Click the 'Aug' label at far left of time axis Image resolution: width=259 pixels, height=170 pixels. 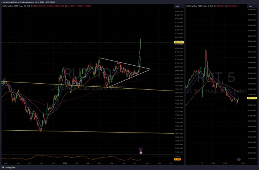tap(5, 163)
